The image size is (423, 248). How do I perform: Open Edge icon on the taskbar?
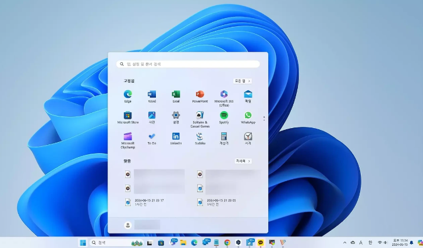tap(194, 243)
